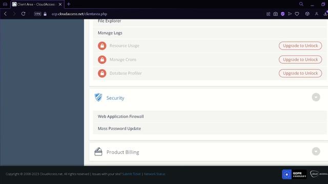Collapse the Security section arrow
Screen dimensions: 328x184
316,97
